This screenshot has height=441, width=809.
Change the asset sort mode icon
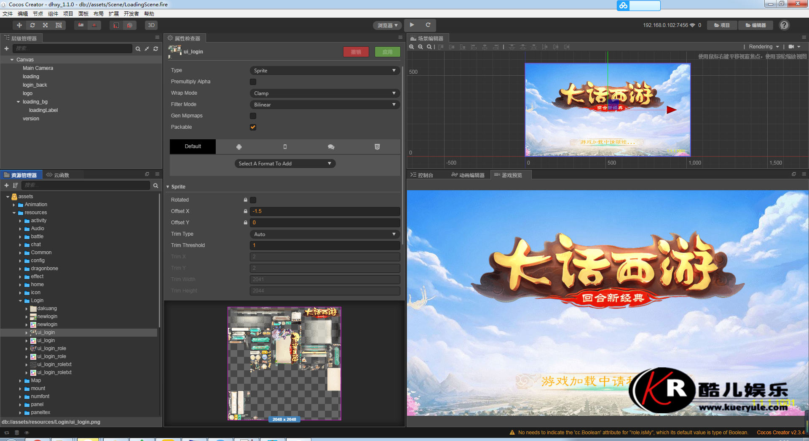click(x=15, y=185)
